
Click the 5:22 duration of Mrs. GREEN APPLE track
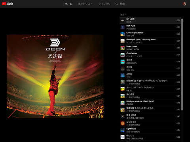[178, 137]
